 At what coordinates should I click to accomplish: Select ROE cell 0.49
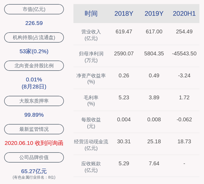pos(154,75)
